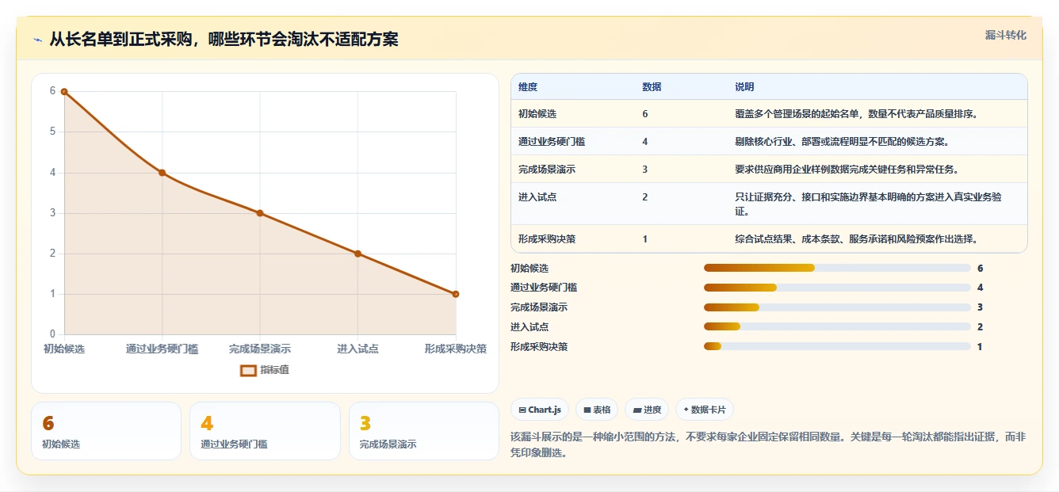Image resolution: width=1059 pixels, height=492 pixels.
Task: Click description starting 只让证据充分
Action: (x=869, y=204)
